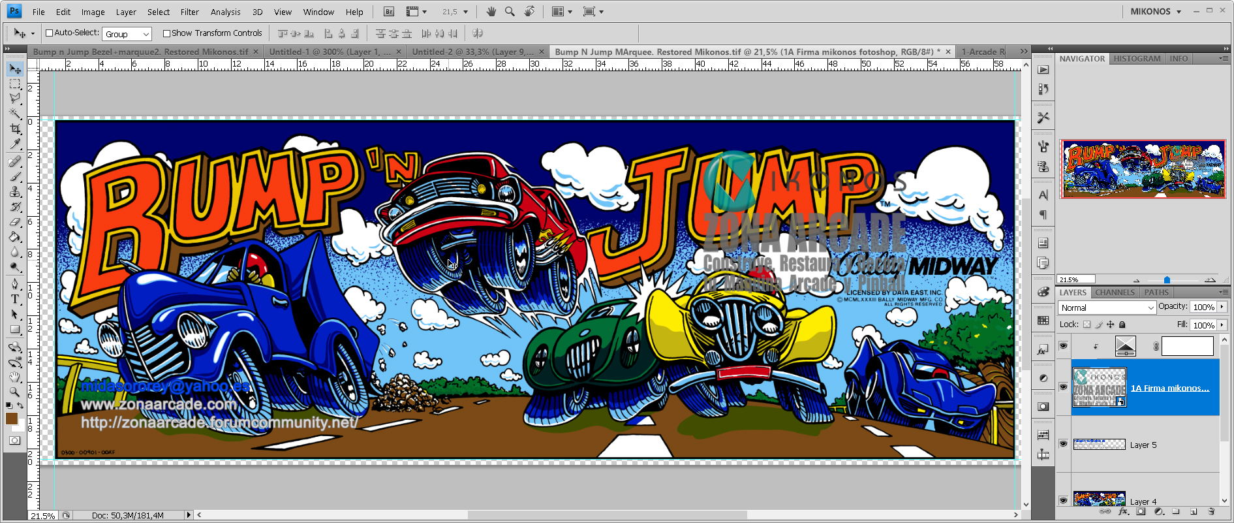Open the Analysis menu

[x=226, y=12]
